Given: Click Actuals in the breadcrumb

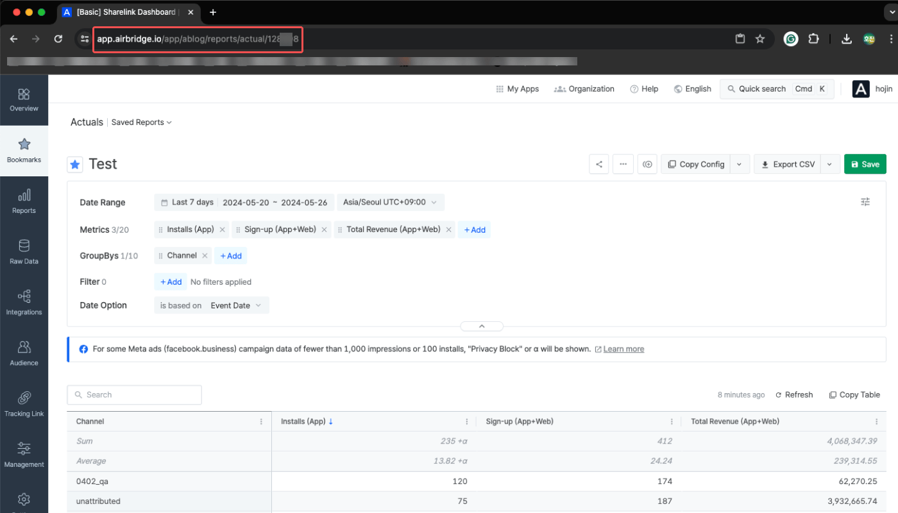Looking at the screenshot, I should pos(87,122).
